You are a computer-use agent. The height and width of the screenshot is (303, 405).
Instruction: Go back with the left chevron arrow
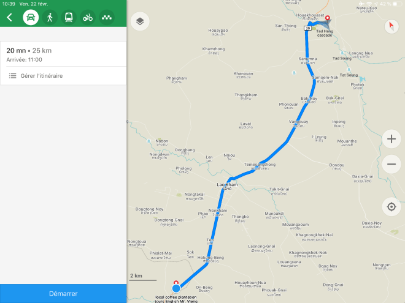pos(10,18)
